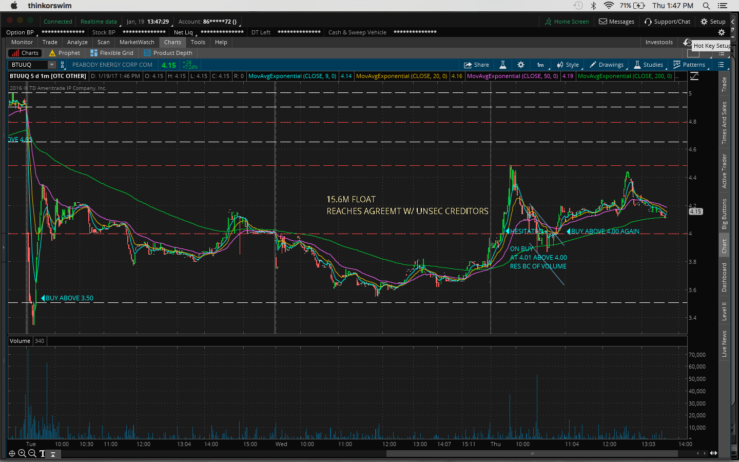Open the 1m timeframe dropdown

[x=540, y=65]
